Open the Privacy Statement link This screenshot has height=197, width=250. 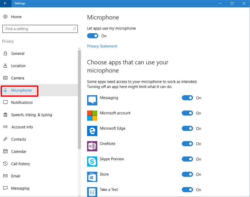[102, 46]
